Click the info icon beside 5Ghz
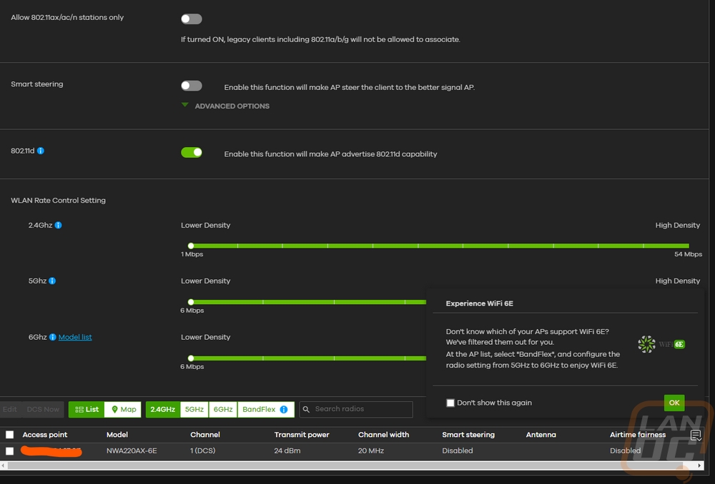Image resolution: width=715 pixels, height=484 pixels. 52,281
